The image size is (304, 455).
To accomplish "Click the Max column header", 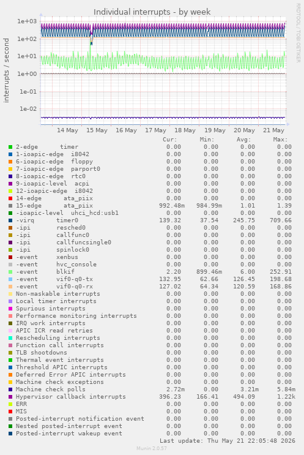I will point(280,140).
